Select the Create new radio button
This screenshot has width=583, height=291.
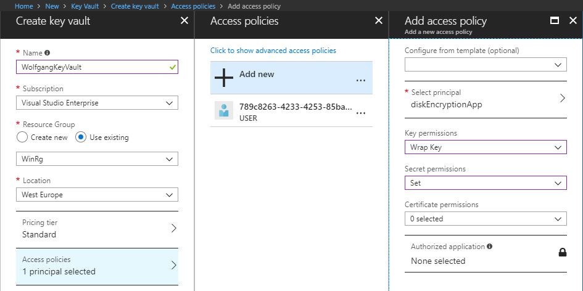(x=22, y=137)
